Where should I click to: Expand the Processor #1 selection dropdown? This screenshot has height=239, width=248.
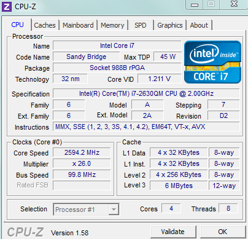[x=86, y=210]
